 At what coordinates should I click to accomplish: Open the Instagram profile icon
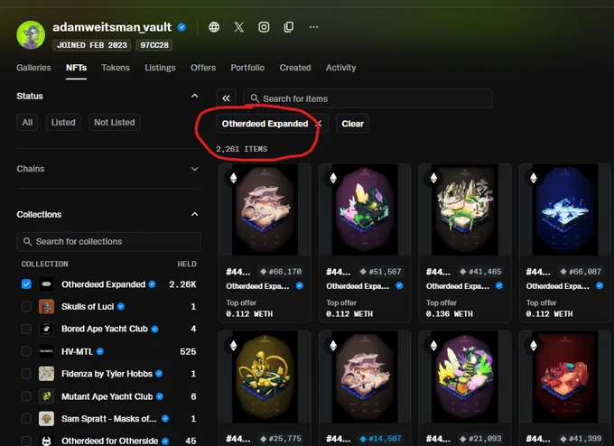coord(264,27)
